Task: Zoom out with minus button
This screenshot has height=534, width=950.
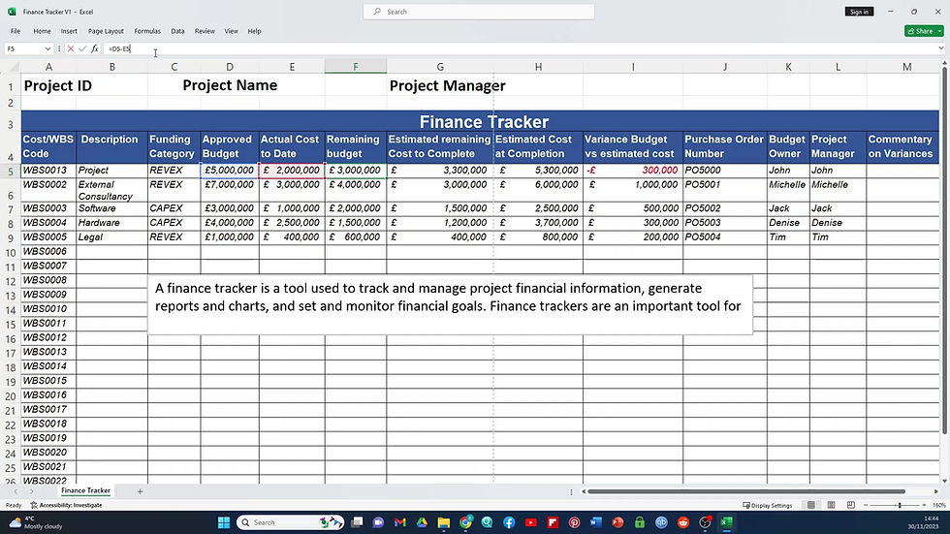Action: coord(866,505)
